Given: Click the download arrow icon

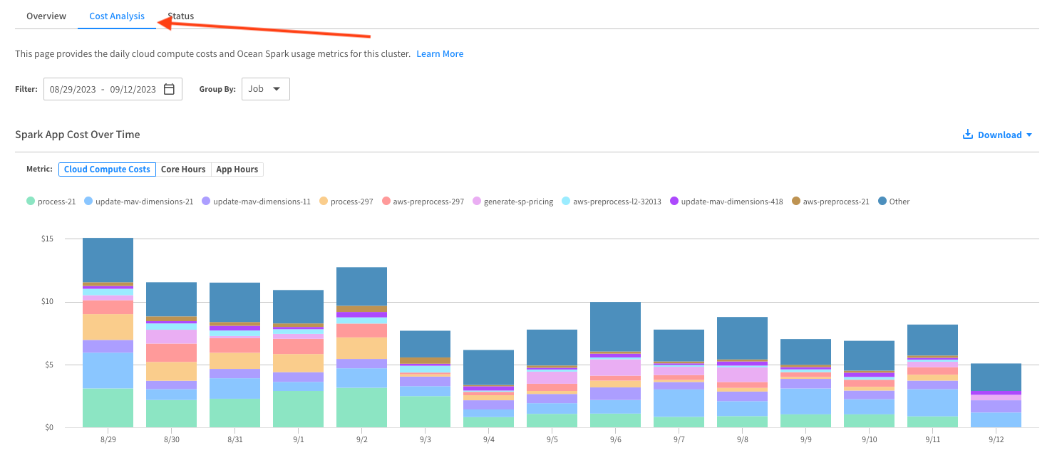Looking at the screenshot, I should click(967, 135).
